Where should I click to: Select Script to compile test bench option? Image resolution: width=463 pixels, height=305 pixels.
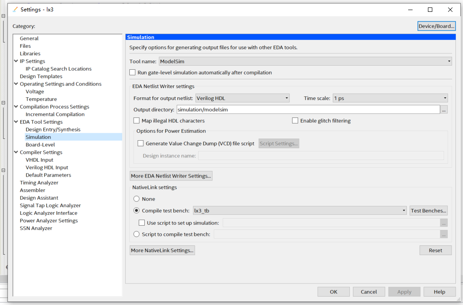point(136,234)
